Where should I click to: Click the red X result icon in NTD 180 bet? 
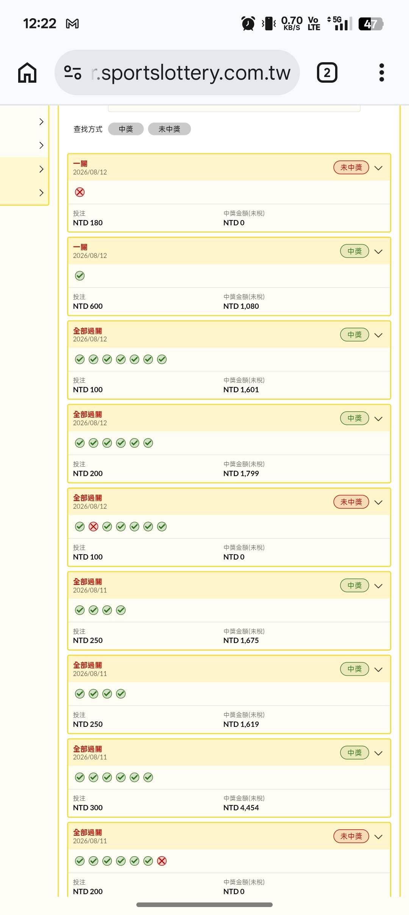[x=80, y=192]
